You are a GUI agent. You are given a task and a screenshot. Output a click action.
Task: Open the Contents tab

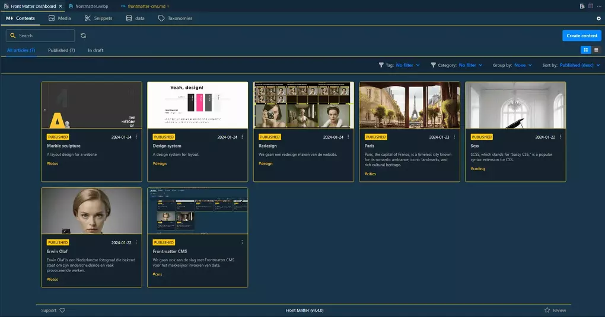pyautogui.click(x=20, y=18)
